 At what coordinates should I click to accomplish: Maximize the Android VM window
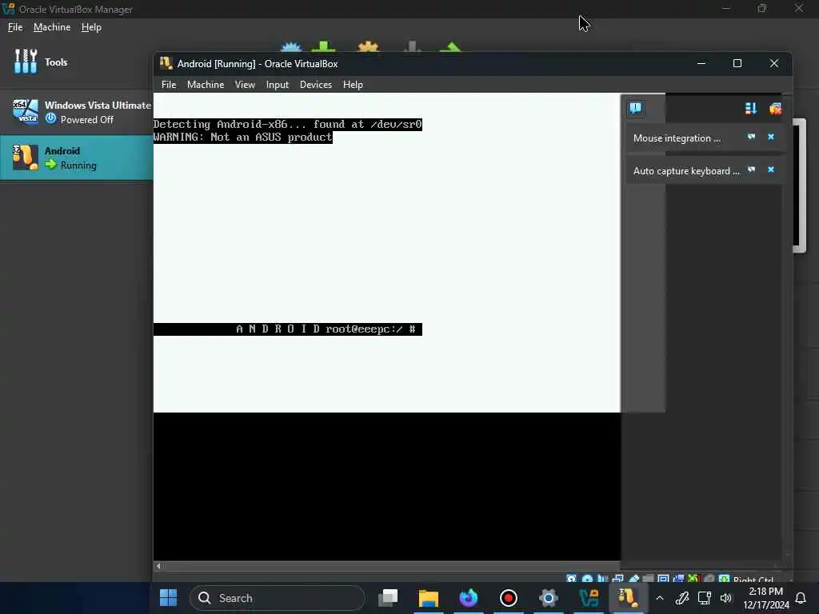click(737, 63)
